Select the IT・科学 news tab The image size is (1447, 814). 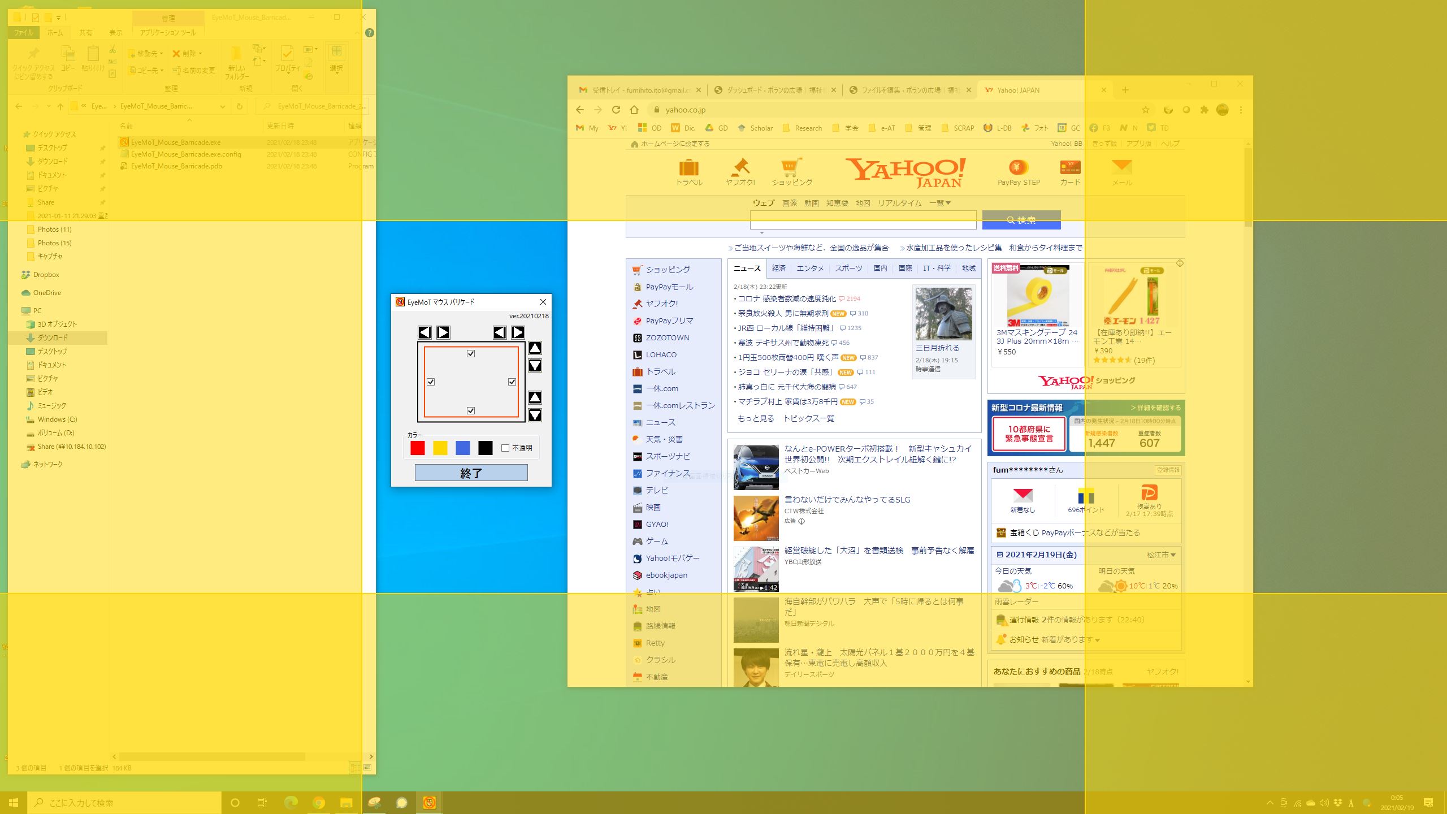click(937, 269)
